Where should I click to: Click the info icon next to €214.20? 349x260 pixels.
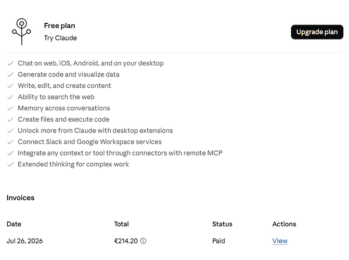click(x=143, y=241)
